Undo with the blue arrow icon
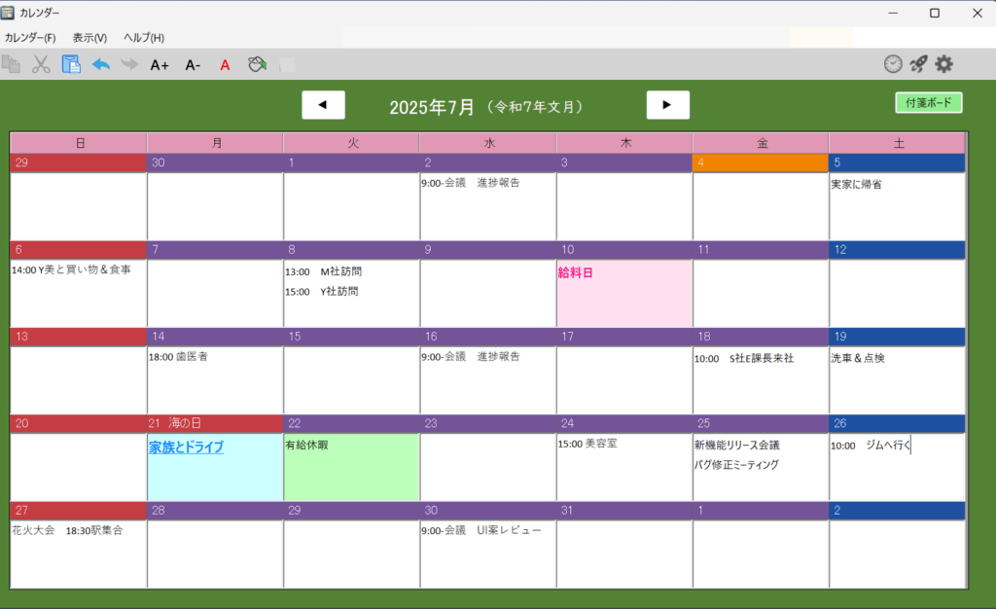The image size is (996, 609). [101, 65]
